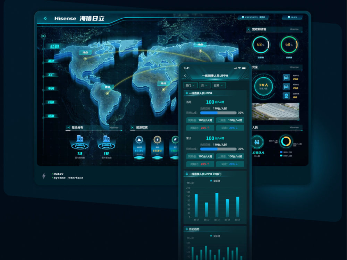The image size is (347, 260).
Task: Select the 车间 level in the sidebar
Action: (51, 88)
